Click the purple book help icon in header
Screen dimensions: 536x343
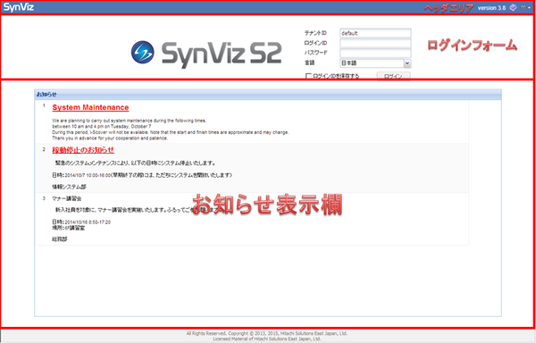pos(513,7)
